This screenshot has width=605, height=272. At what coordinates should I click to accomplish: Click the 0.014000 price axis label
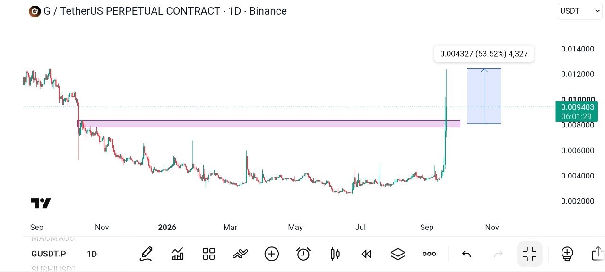(577, 49)
